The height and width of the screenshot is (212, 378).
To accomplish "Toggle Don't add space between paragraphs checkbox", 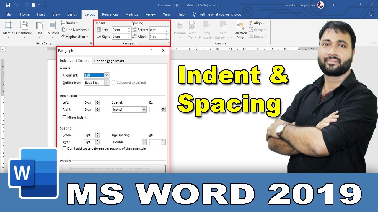I will [x=64, y=149].
